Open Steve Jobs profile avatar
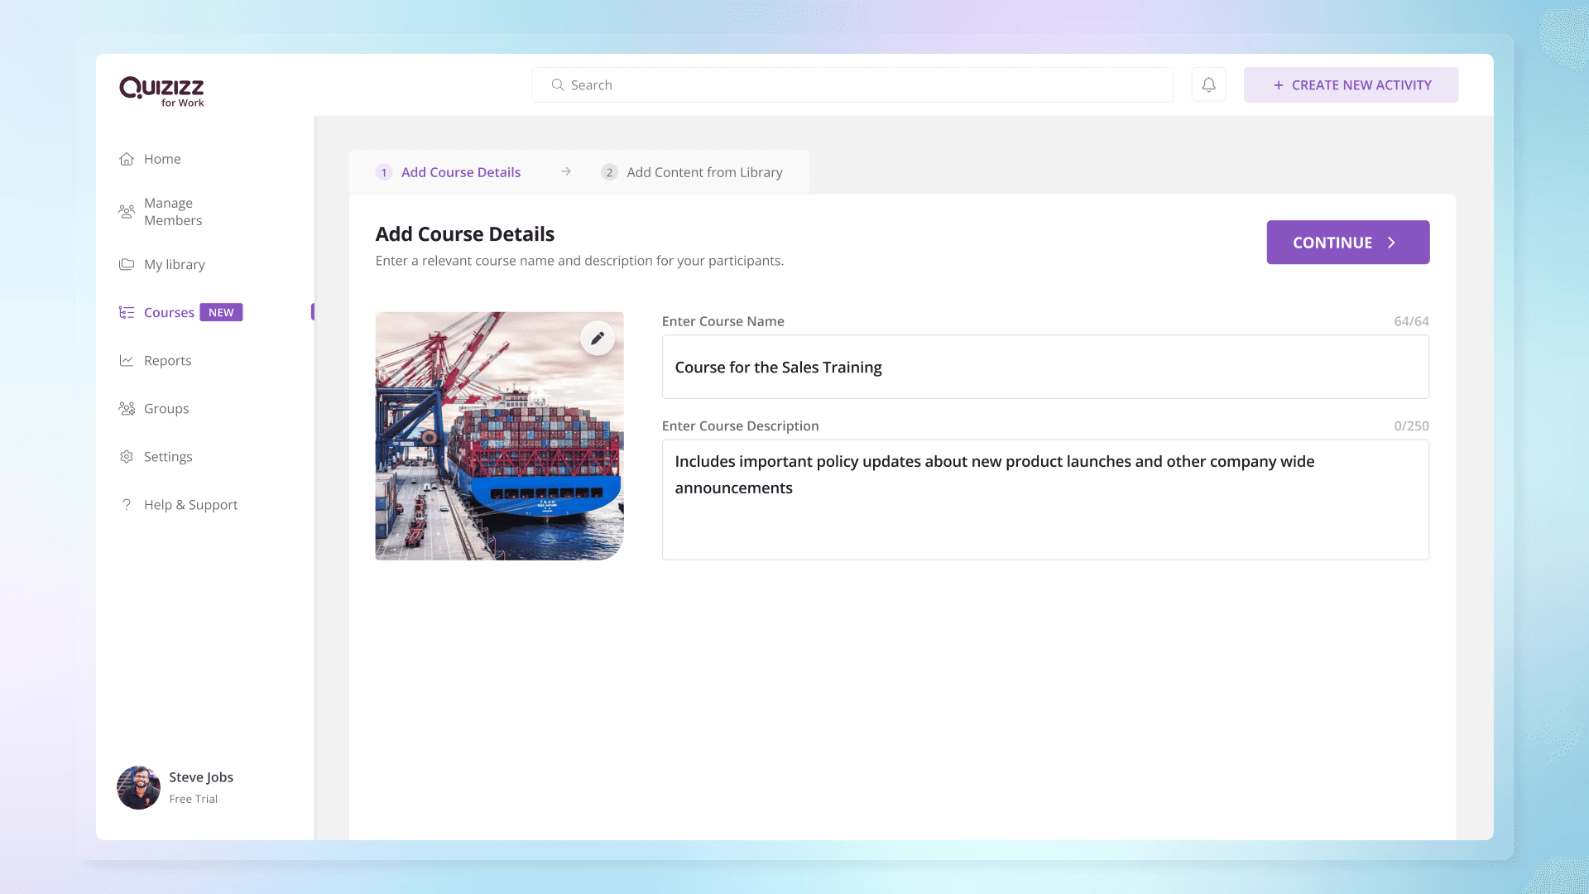 [138, 787]
